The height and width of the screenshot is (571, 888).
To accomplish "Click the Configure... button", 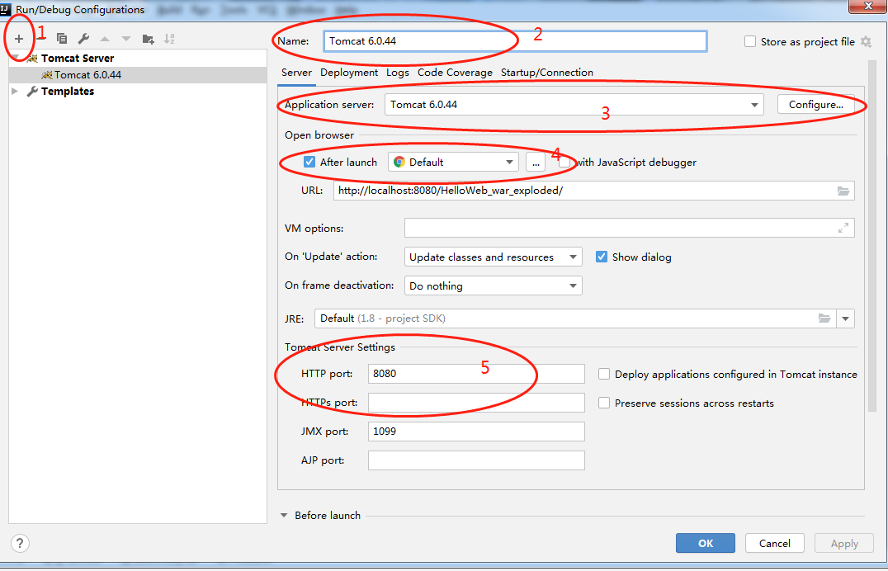I will (815, 105).
